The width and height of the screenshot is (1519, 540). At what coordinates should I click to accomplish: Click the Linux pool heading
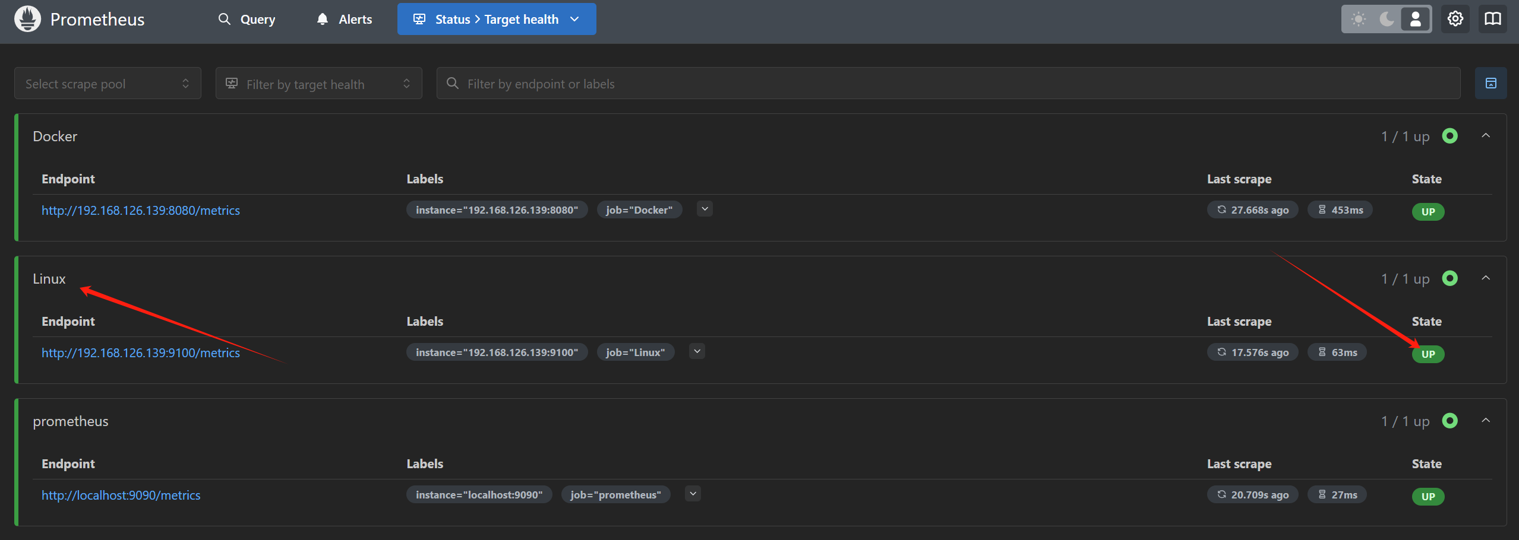(49, 279)
